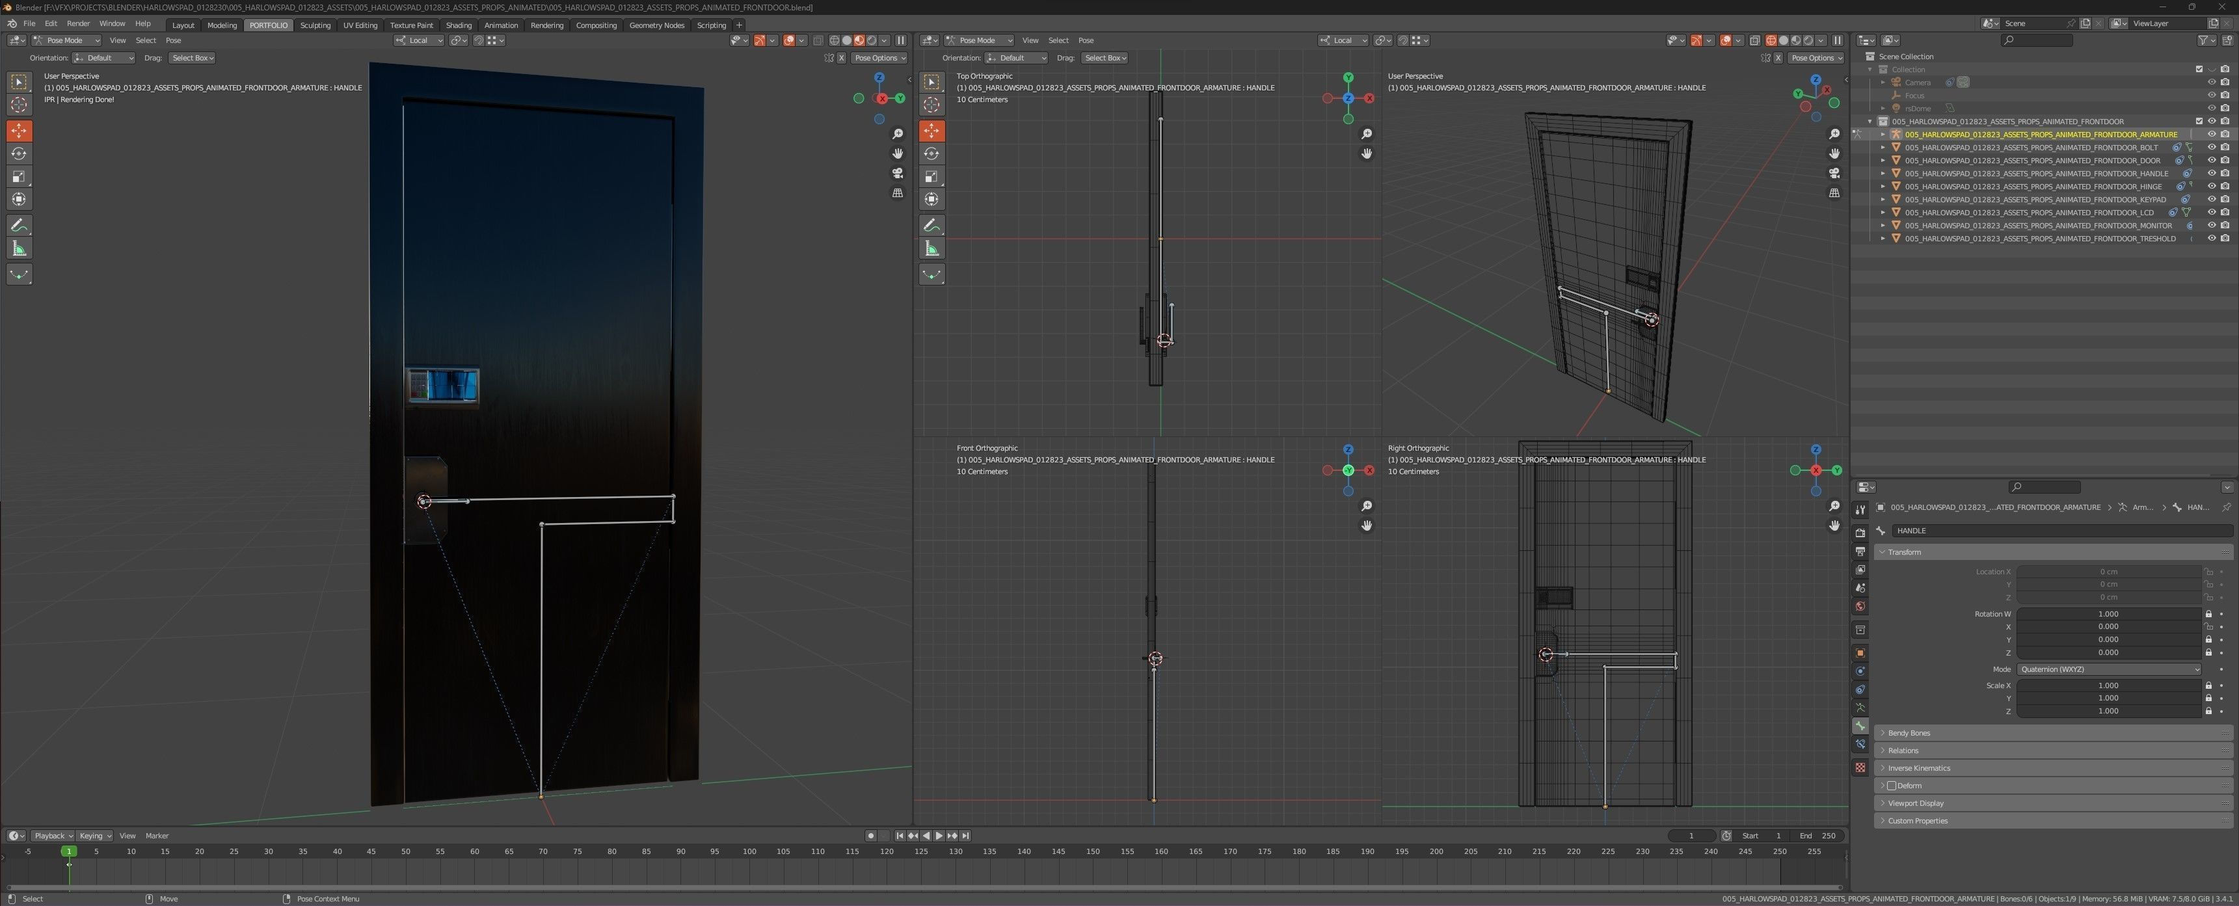2239x906 pixels.
Task: Switch to Geometry Nodes workspace tab
Action: (x=656, y=25)
